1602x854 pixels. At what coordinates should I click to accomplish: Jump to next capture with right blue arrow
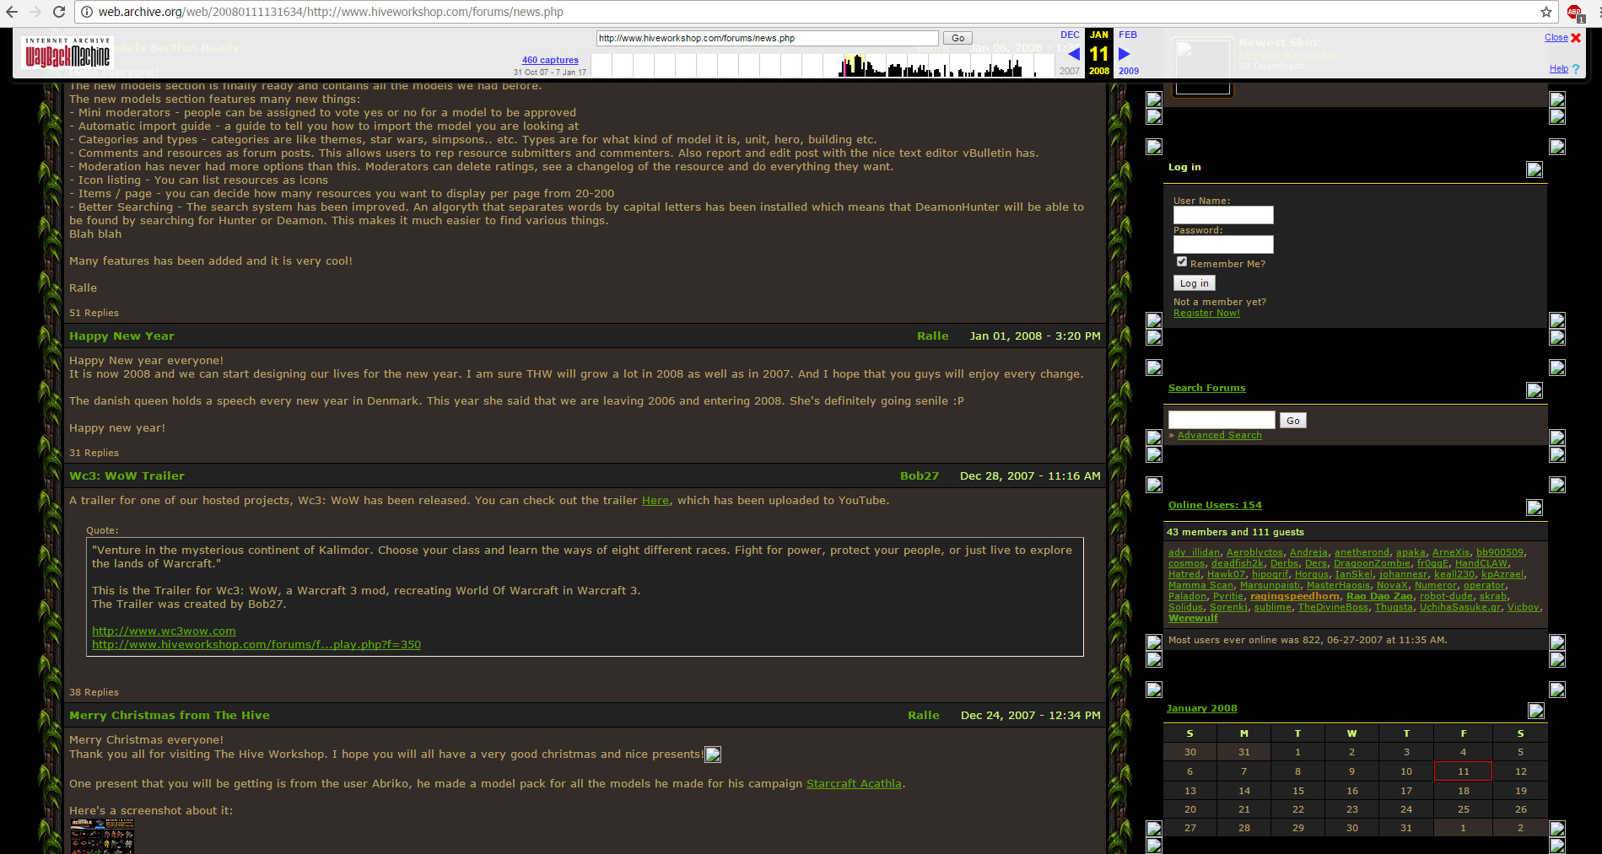click(x=1124, y=54)
